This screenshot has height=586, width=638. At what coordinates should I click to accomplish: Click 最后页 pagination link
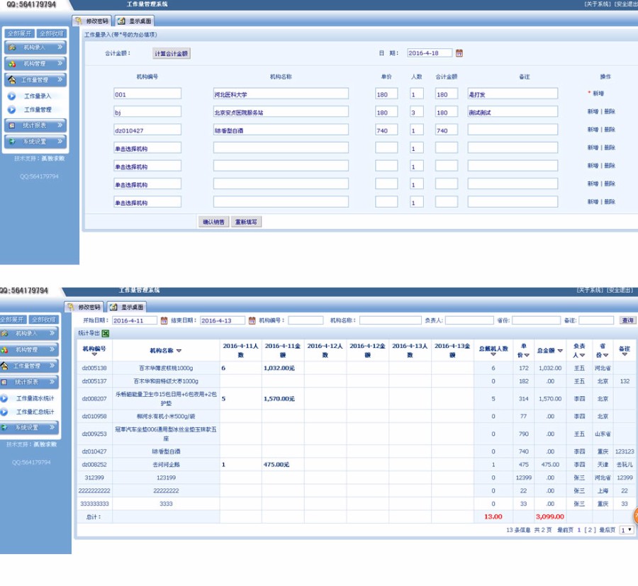607,530
